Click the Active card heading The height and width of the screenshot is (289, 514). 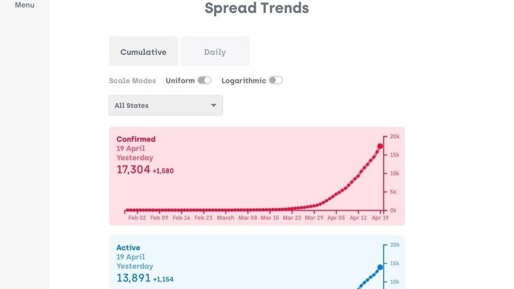point(128,247)
